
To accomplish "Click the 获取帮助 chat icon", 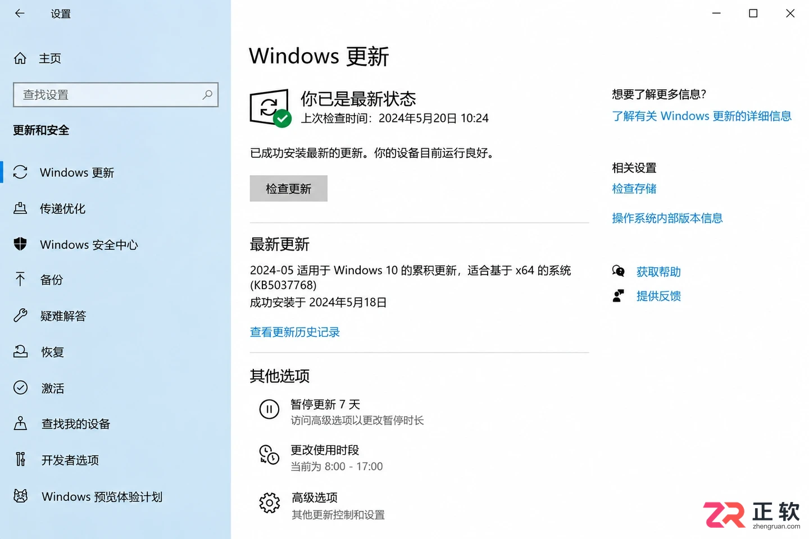I will pos(619,271).
